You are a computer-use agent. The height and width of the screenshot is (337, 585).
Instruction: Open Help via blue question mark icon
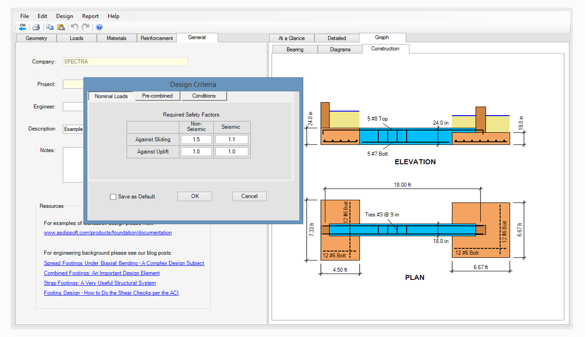click(x=99, y=27)
